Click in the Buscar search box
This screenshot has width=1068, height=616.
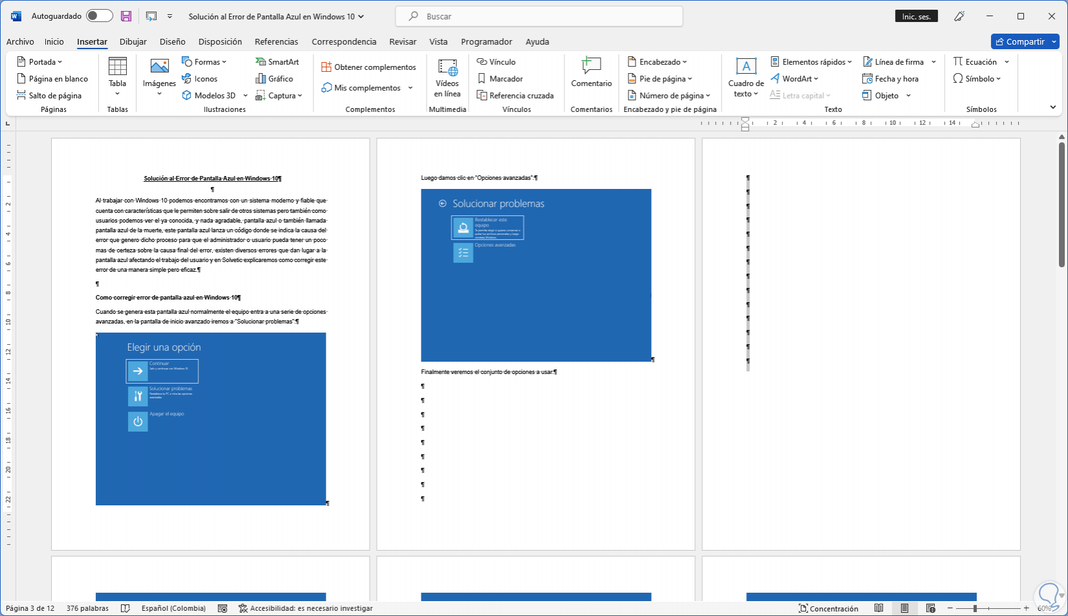click(x=539, y=16)
